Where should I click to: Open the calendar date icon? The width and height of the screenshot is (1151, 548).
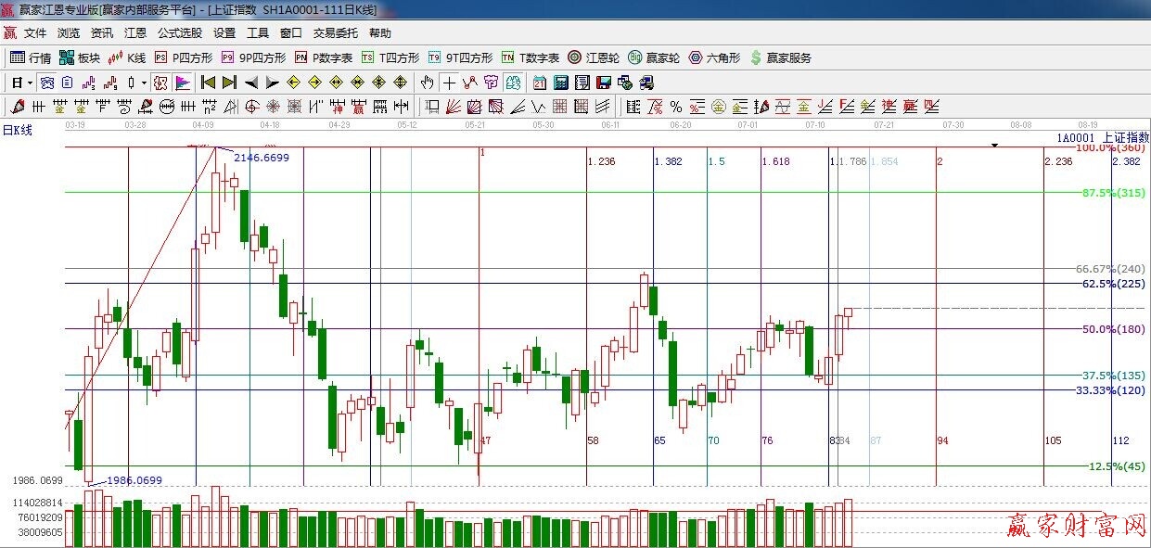[x=540, y=83]
